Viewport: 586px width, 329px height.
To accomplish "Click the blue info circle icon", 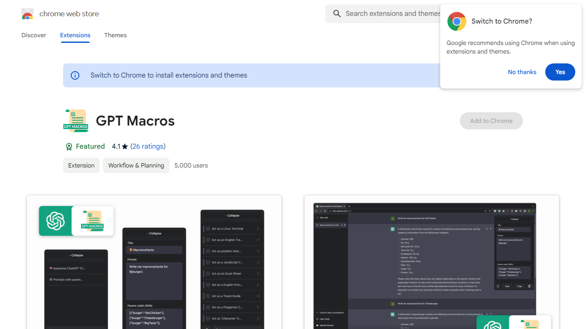I will pos(75,75).
